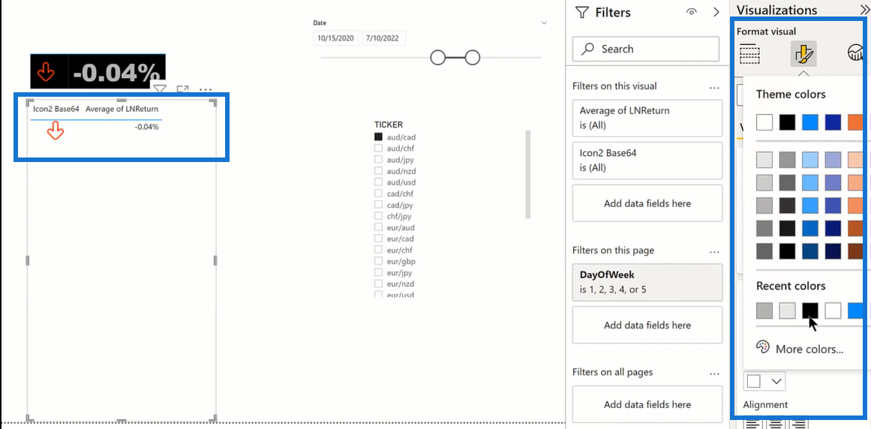Sort by Average of LNReturn column header
This screenshot has width=871, height=429.
coord(122,109)
